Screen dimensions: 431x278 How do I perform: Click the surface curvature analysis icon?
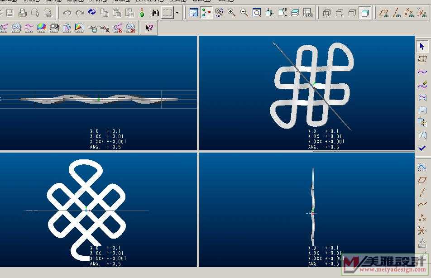16,28
